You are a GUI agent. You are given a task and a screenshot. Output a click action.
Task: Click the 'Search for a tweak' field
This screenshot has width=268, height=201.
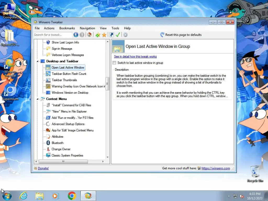(x=53, y=35)
